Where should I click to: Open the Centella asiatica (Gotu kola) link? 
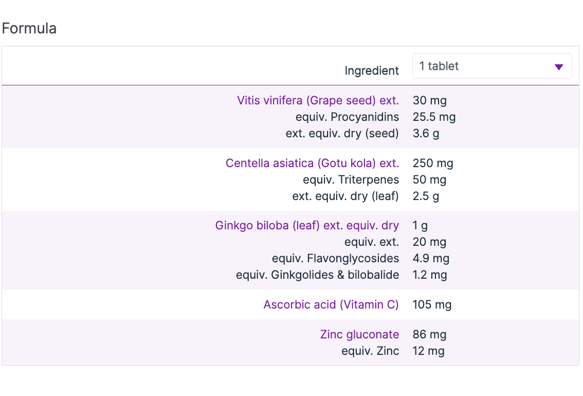tap(312, 163)
